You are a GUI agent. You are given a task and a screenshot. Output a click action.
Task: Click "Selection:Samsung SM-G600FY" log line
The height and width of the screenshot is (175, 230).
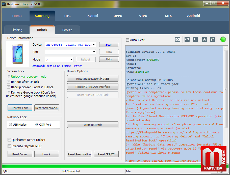coord(150,80)
